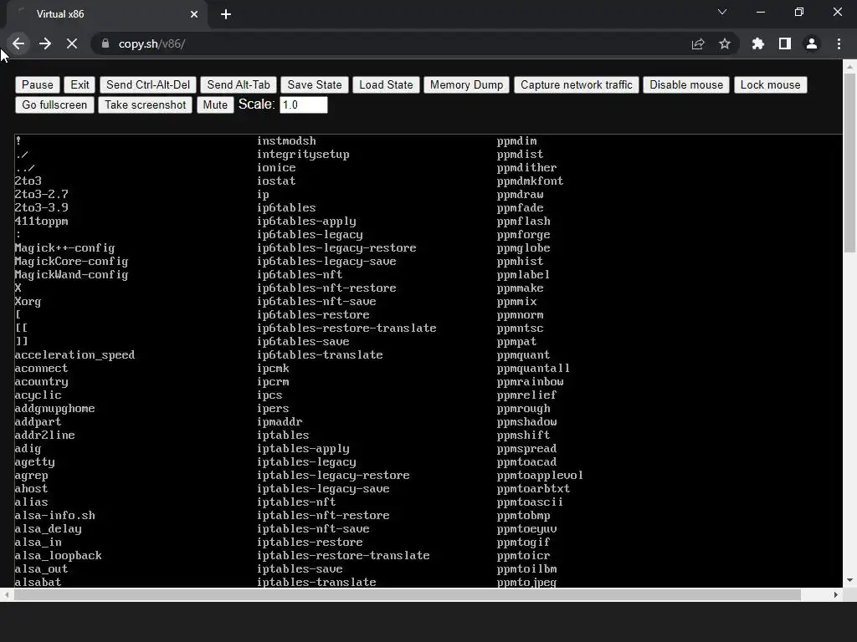Open Chrome's three-dot menu
857x642 pixels.
tap(839, 43)
